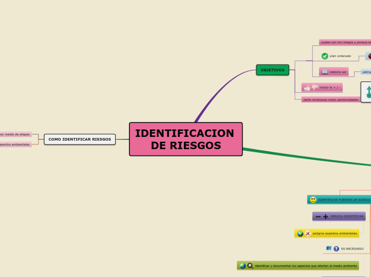371x277 pixels.
Task: Click the minus icon on IMPLICA IDENTIFICAR
Action: [x=318, y=216]
